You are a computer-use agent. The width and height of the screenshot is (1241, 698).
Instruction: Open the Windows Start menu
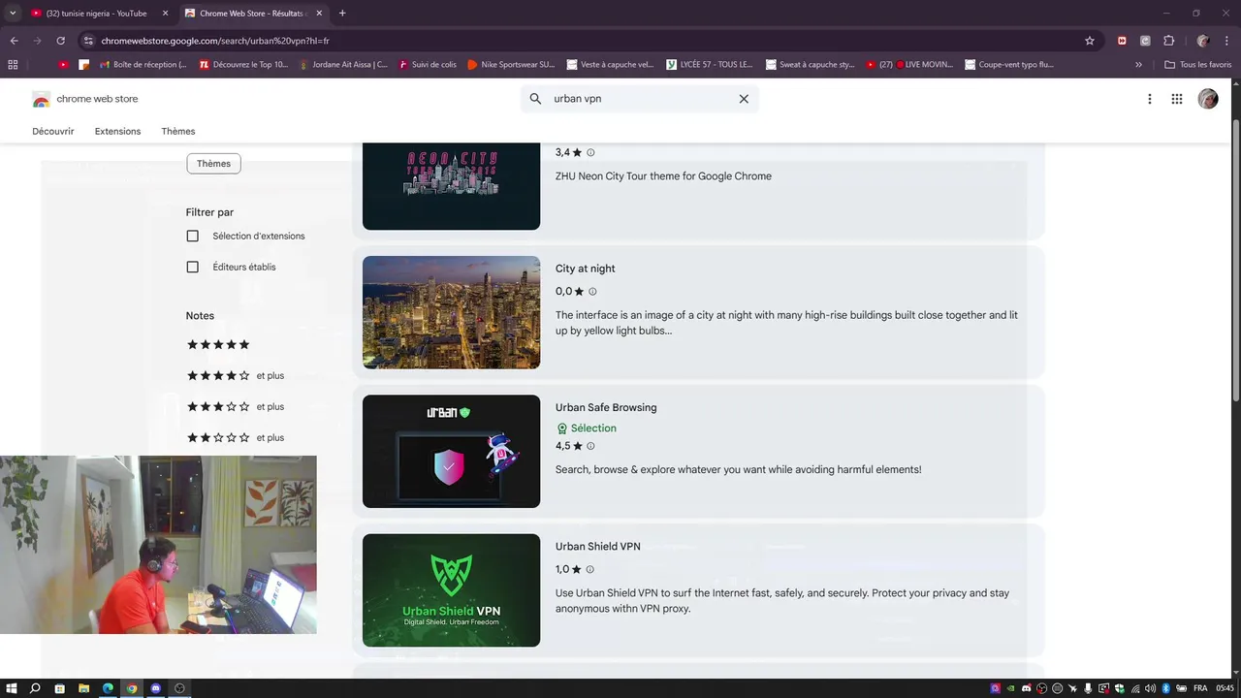(x=12, y=688)
